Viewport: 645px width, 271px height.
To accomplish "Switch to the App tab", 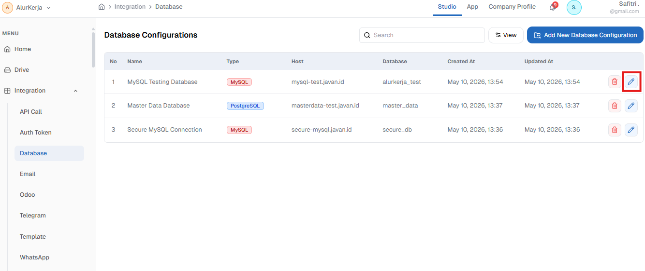I will 472,7.
